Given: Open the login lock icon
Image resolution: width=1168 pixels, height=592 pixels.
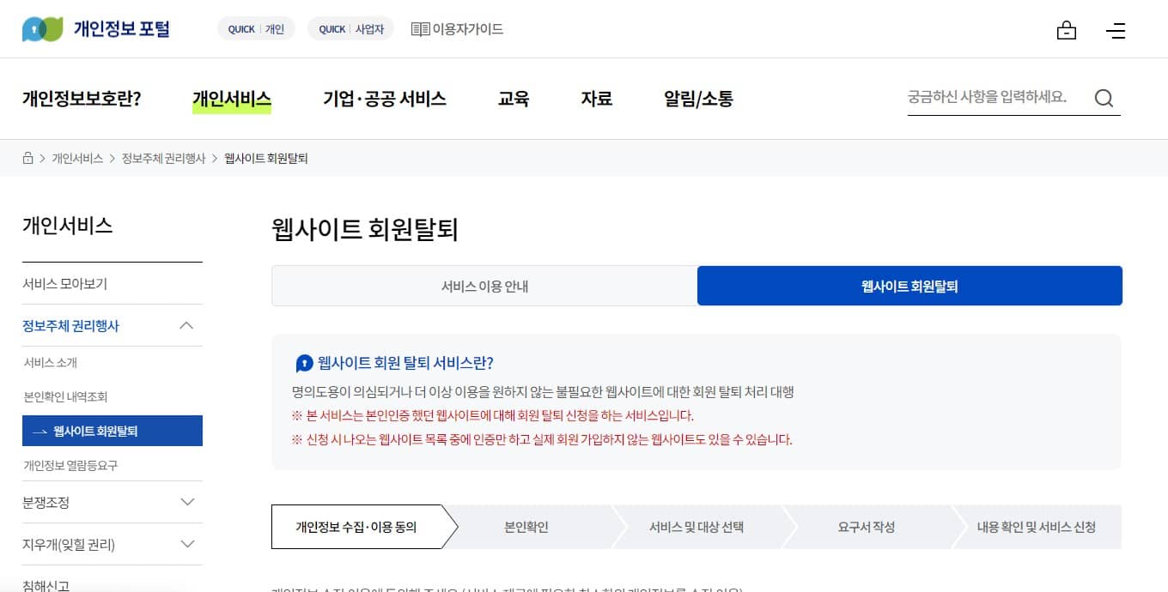Looking at the screenshot, I should (1066, 30).
